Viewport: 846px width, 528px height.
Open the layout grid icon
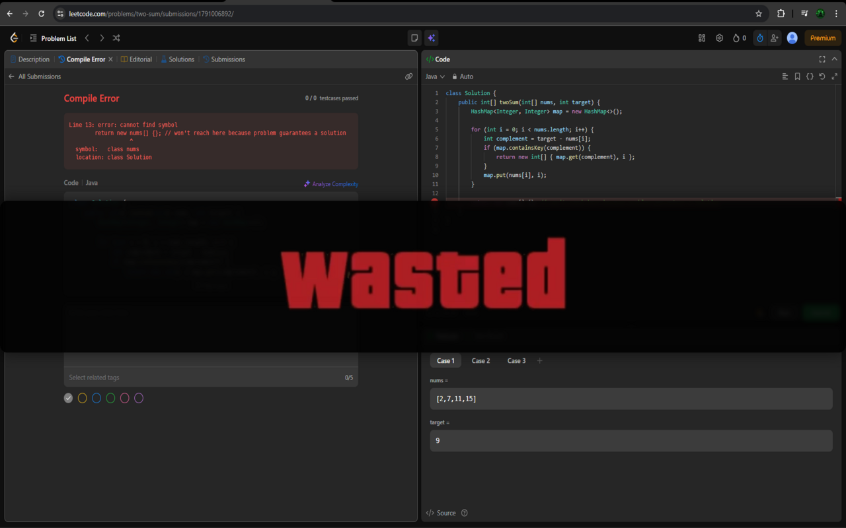[702, 38]
